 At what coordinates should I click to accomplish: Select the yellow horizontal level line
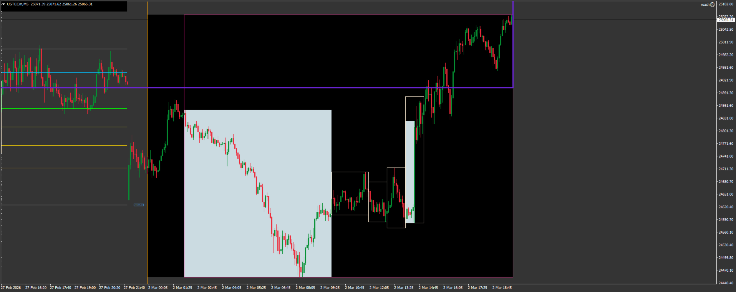[x=64, y=127]
